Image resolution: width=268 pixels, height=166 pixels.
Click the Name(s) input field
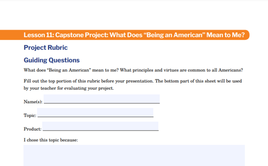pos(102,99)
